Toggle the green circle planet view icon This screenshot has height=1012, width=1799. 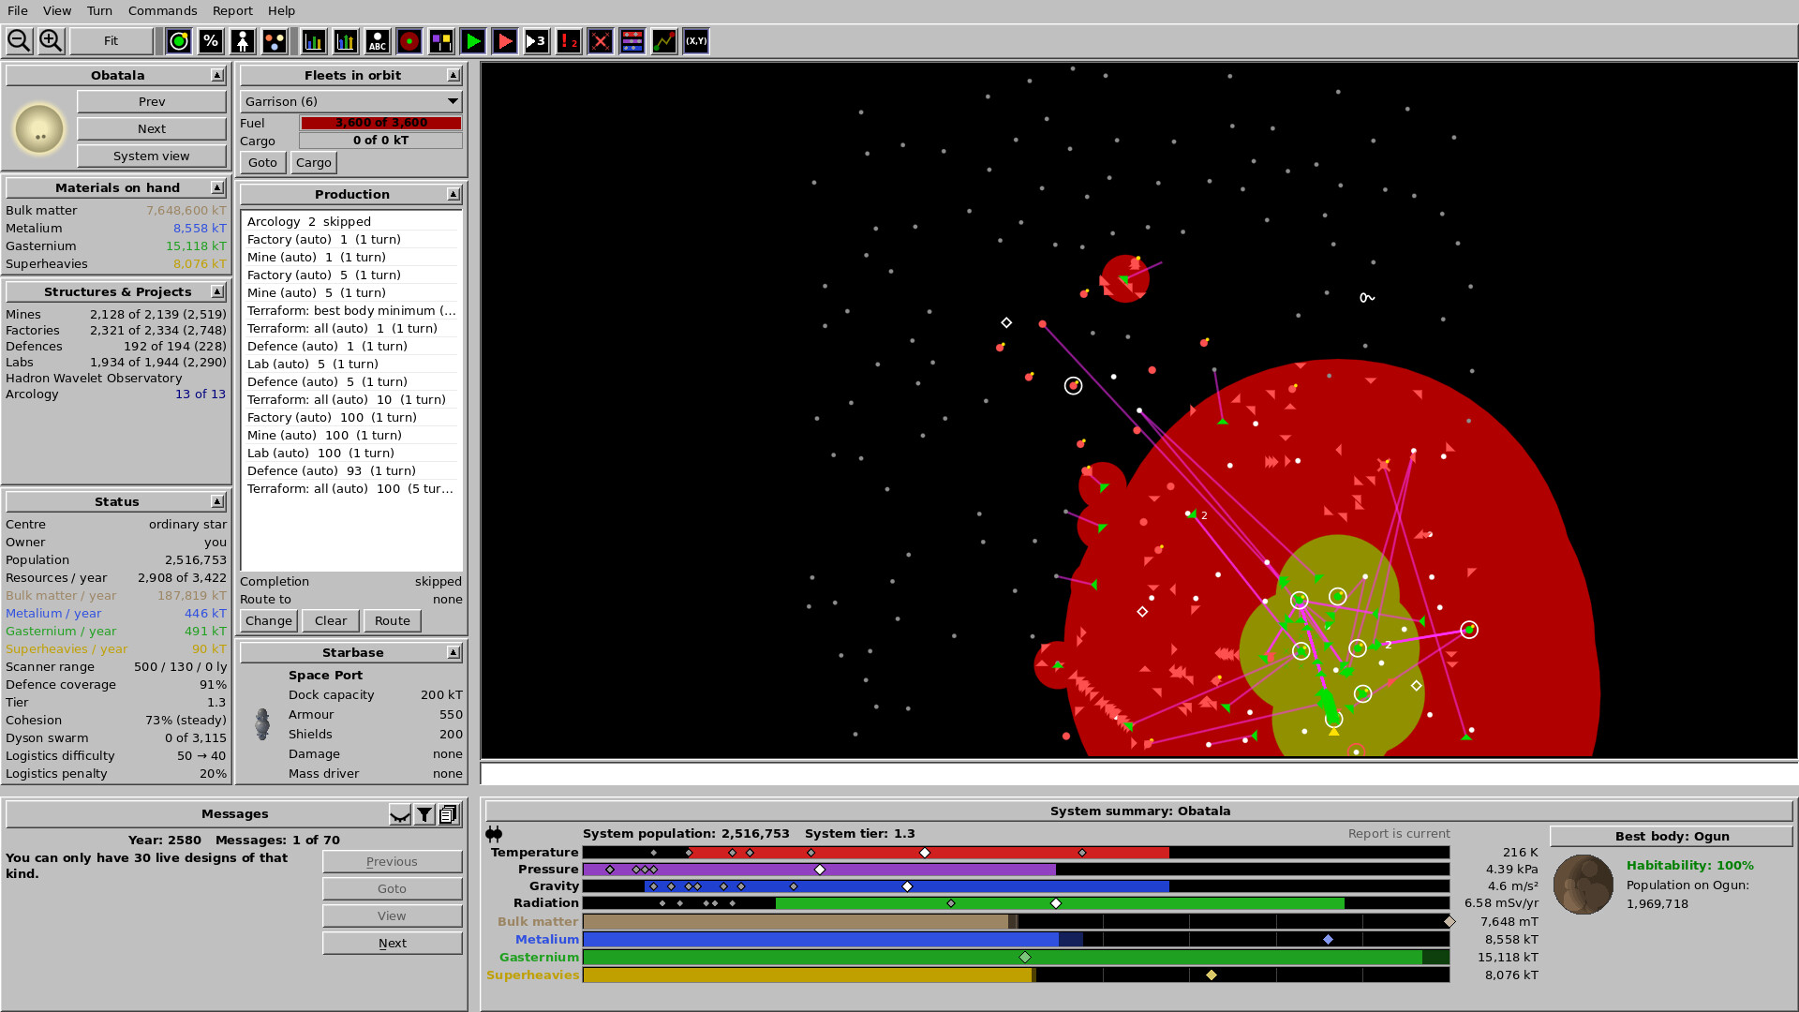(x=179, y=41)
